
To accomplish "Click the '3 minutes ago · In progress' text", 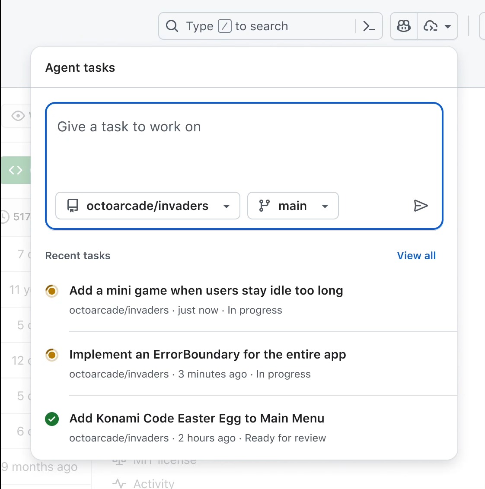I will tap(244, 374).
